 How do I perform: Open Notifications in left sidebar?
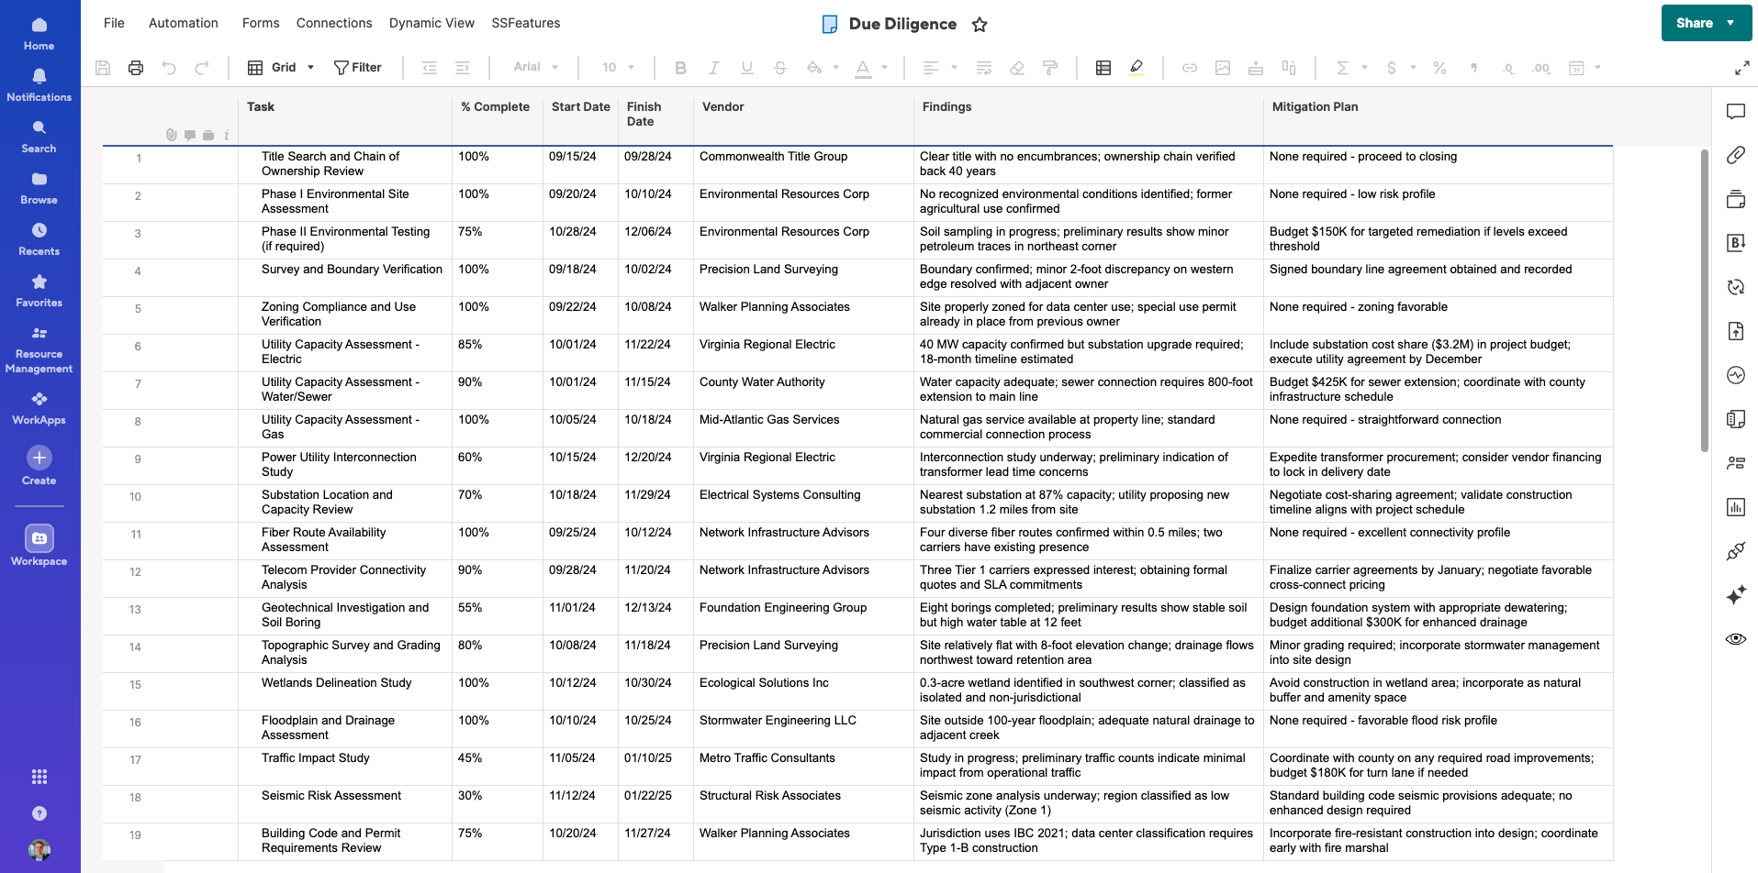tap(39, 84)
